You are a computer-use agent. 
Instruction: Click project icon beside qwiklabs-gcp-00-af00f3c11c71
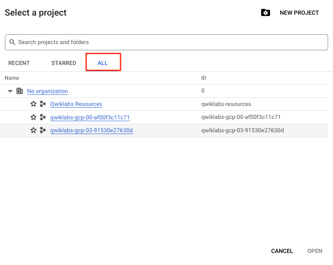coord(43,117)
